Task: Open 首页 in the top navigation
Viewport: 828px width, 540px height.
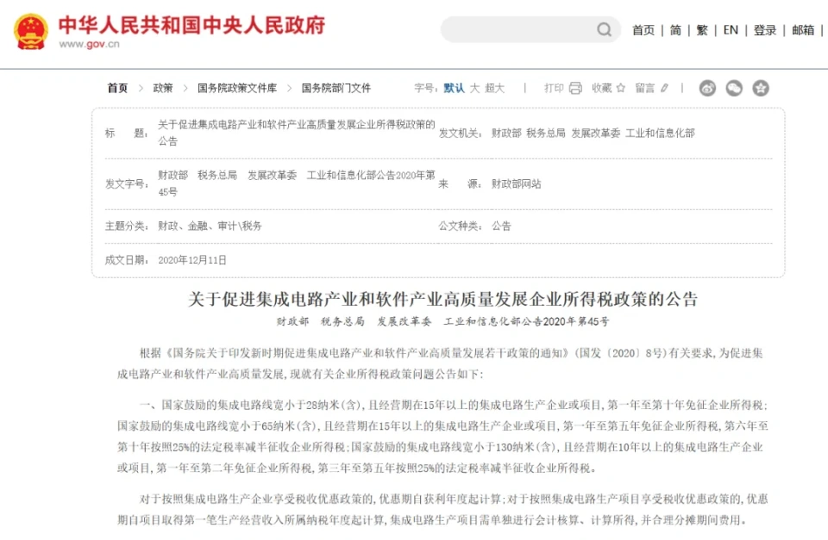Action: pos(643,30)
